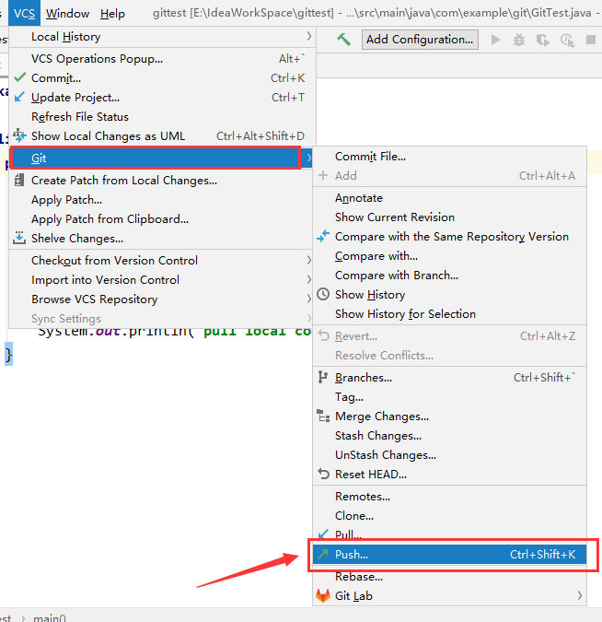
Task: Choose Compare with Branch...
Action: click(x=449, y=275)
